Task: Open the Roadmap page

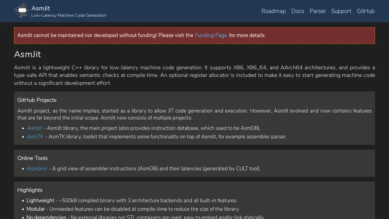Action: point(273,11)
